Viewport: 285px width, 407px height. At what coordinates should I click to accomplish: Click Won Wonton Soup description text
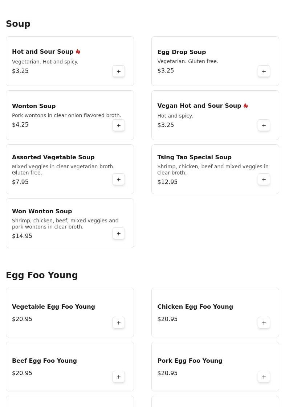(65, 223)
